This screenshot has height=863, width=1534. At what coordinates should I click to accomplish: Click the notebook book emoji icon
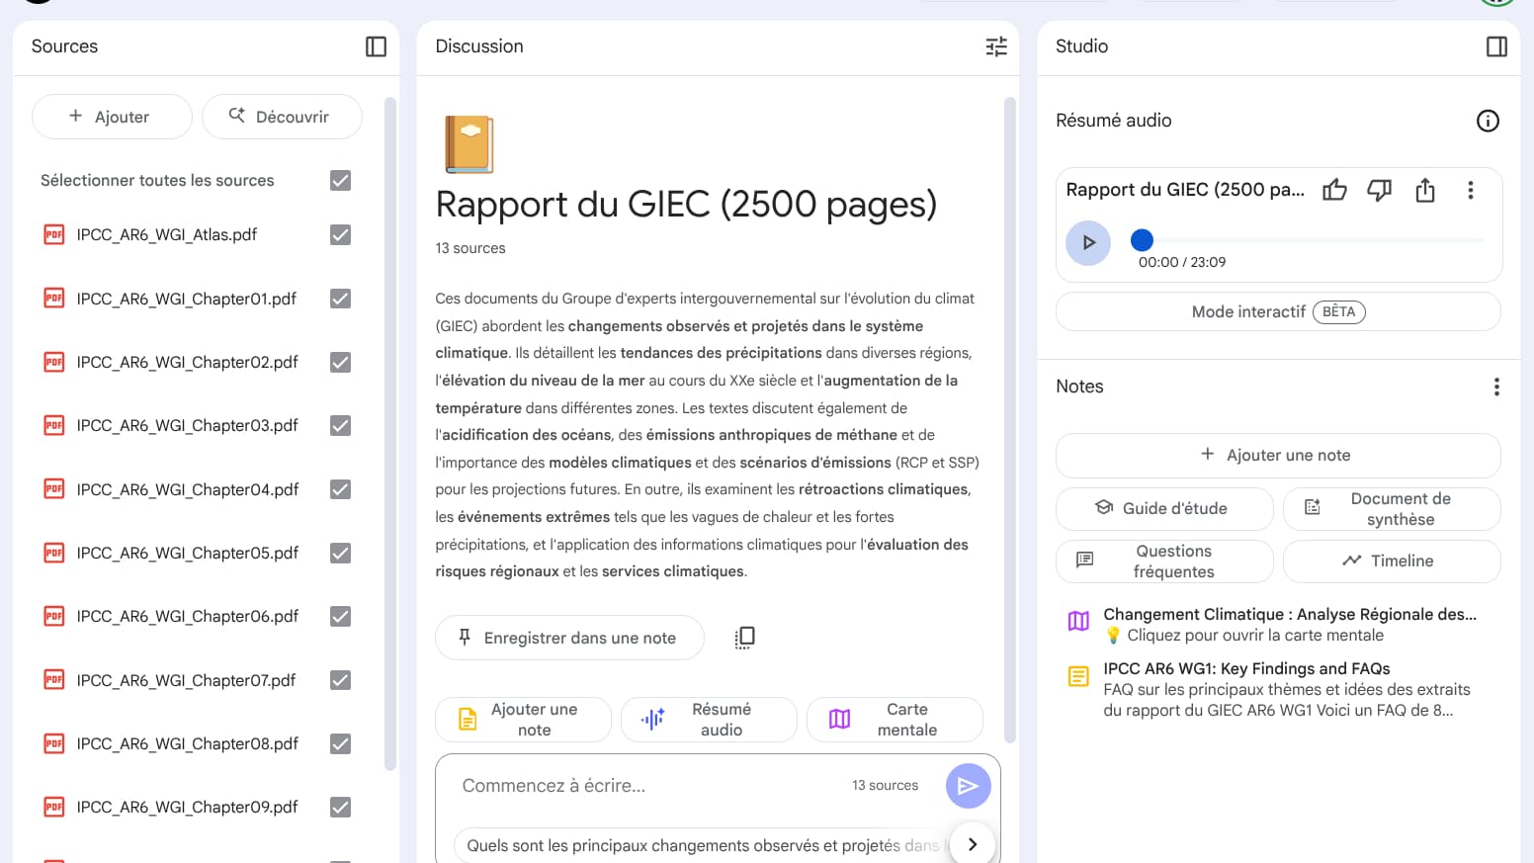(469, 144)
